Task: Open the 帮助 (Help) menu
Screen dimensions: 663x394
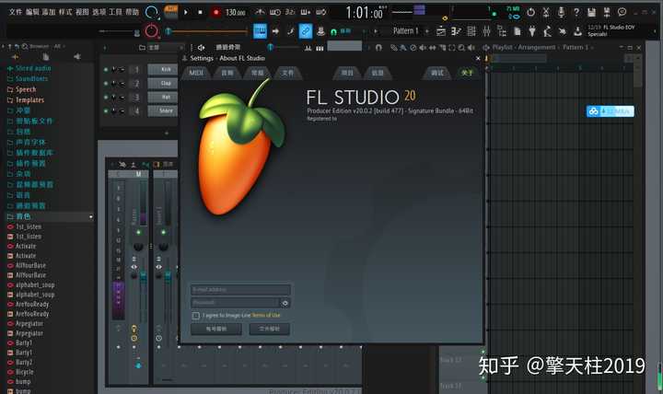Action: click(x=133, y=12)
